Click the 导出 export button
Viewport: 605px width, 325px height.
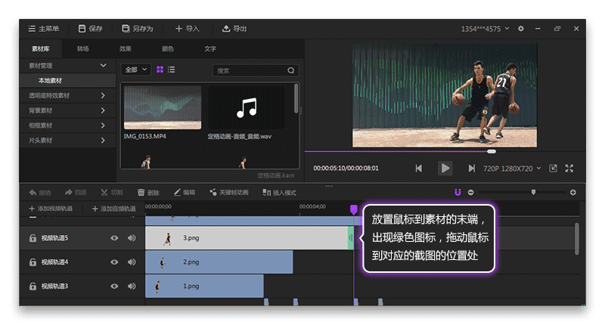pos(234,29)
